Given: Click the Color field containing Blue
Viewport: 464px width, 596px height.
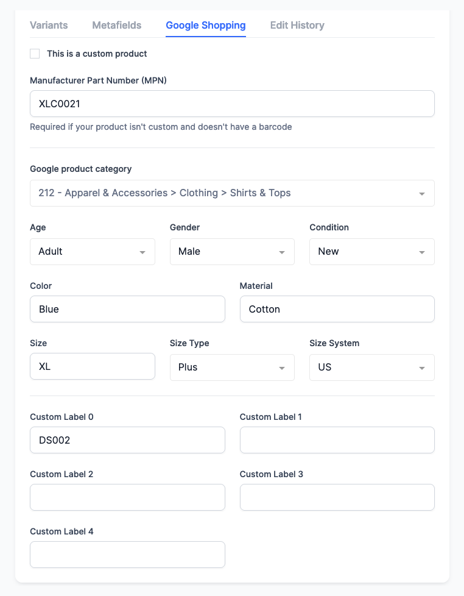Looking at the screenshot, I should point(127,309).
